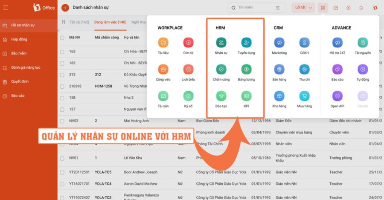Launch the Marketing CRM app
384x200 pixels.
coord(279,42)
